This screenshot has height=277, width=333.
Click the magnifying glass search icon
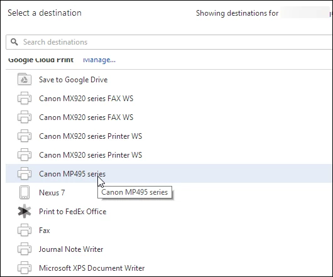(x=14, y=42)
